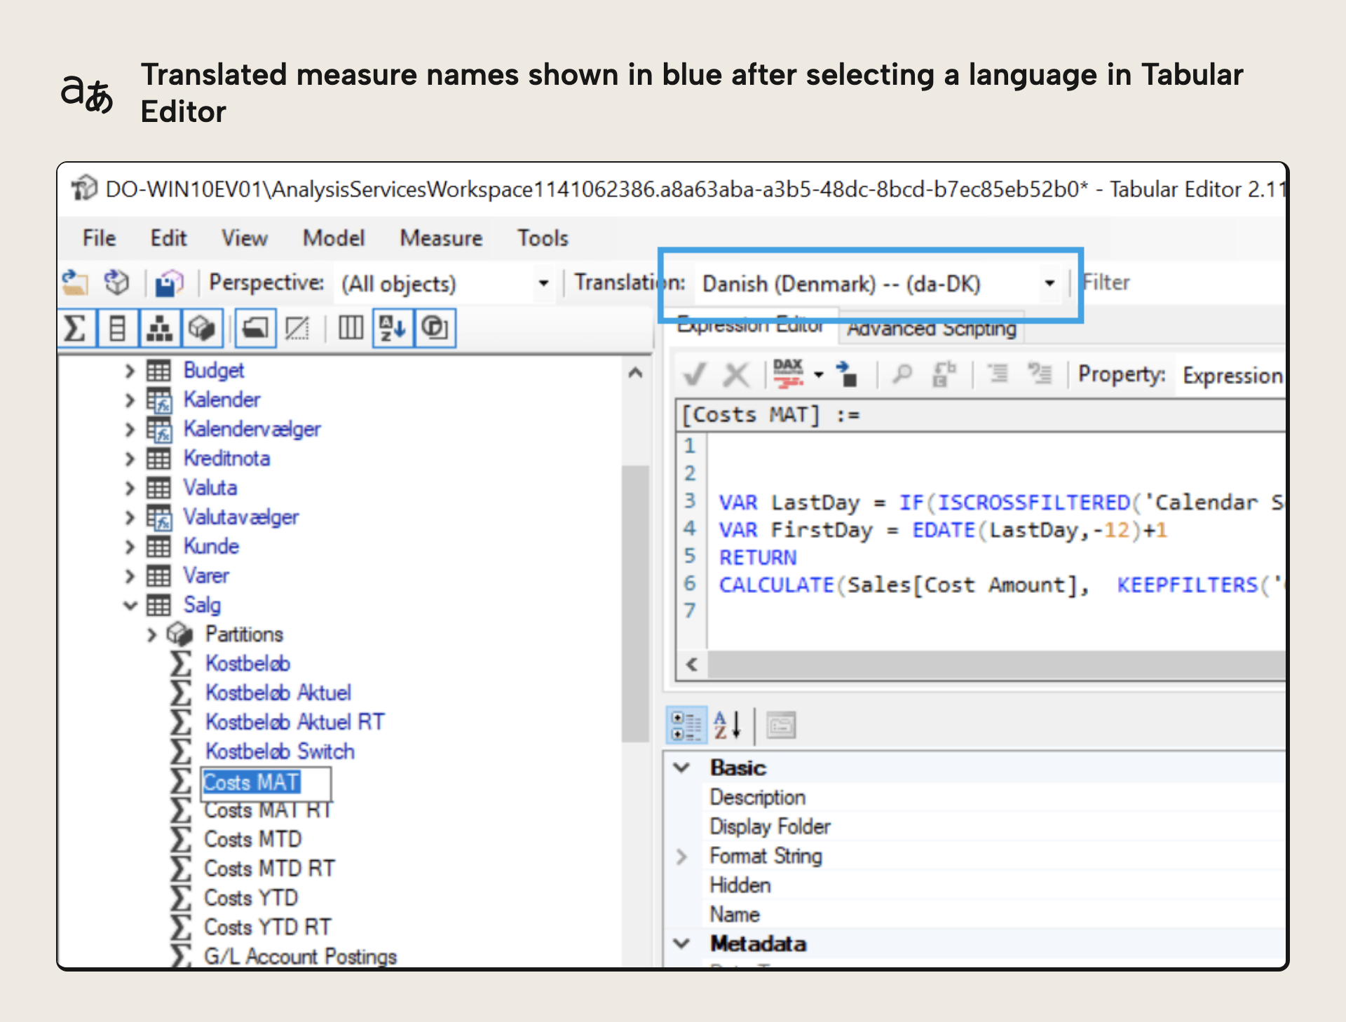Click the Replace icon in the expression toolbar

point(944,374)
